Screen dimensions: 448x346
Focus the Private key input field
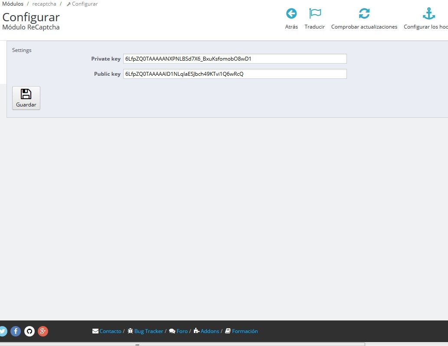[235, 59]
